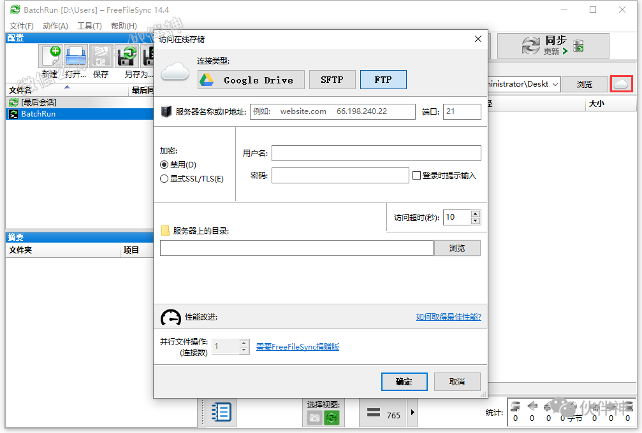Maximize the FreeFileSync window

[x=593, y=10]
